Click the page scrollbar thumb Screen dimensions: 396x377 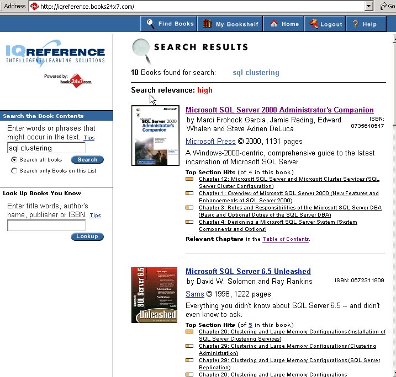coord(394,84)
